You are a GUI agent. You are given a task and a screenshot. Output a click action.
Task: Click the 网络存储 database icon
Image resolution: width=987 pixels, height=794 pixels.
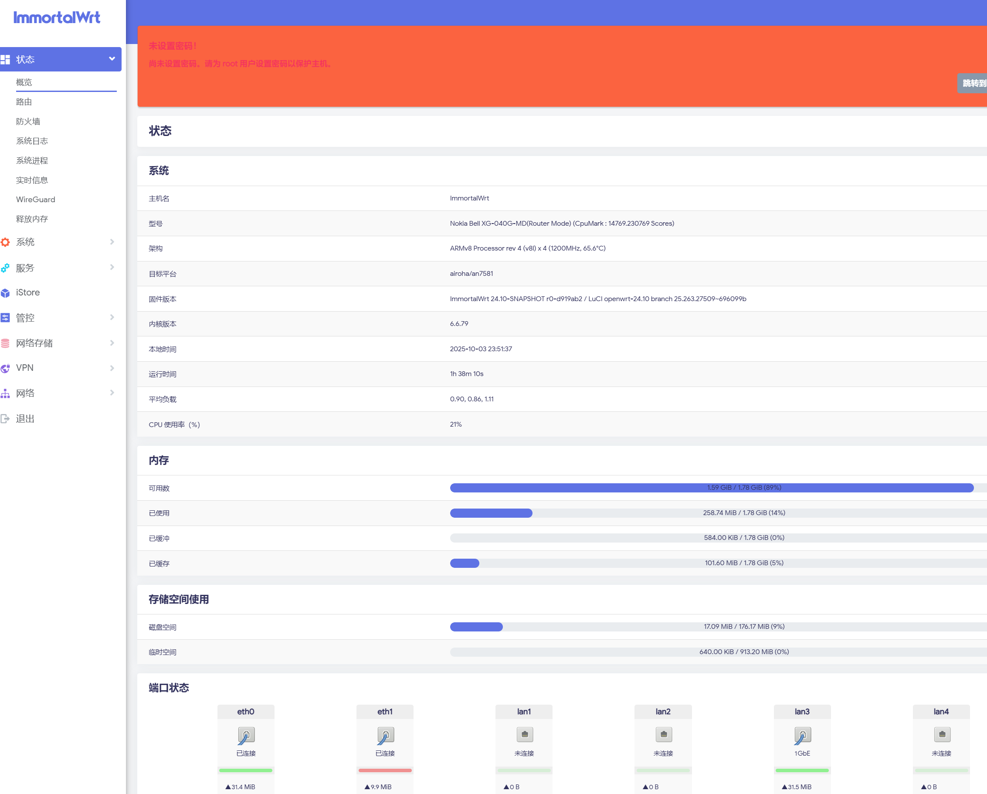coord(6,343)
